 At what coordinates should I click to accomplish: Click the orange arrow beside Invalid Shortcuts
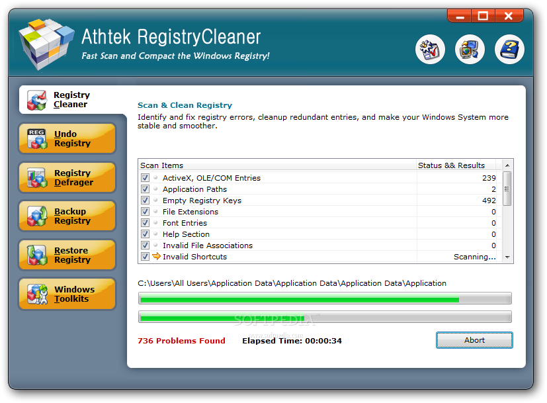(156, 257)
